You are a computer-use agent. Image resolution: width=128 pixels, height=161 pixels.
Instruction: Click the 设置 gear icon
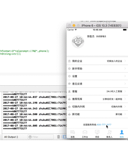[x=69, y=76]
